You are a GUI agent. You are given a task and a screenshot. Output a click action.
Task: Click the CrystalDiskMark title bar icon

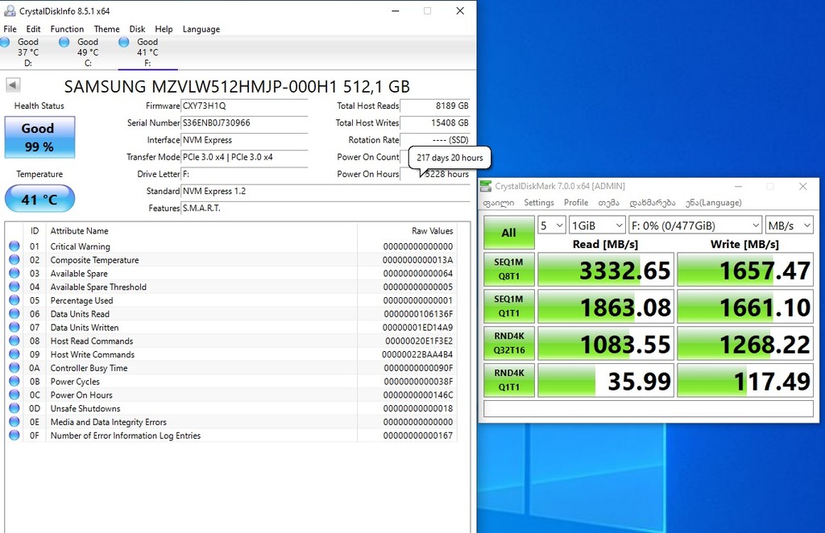[486, 186]
